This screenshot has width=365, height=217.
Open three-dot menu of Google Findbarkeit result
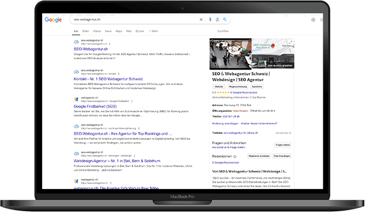point(132,101)
